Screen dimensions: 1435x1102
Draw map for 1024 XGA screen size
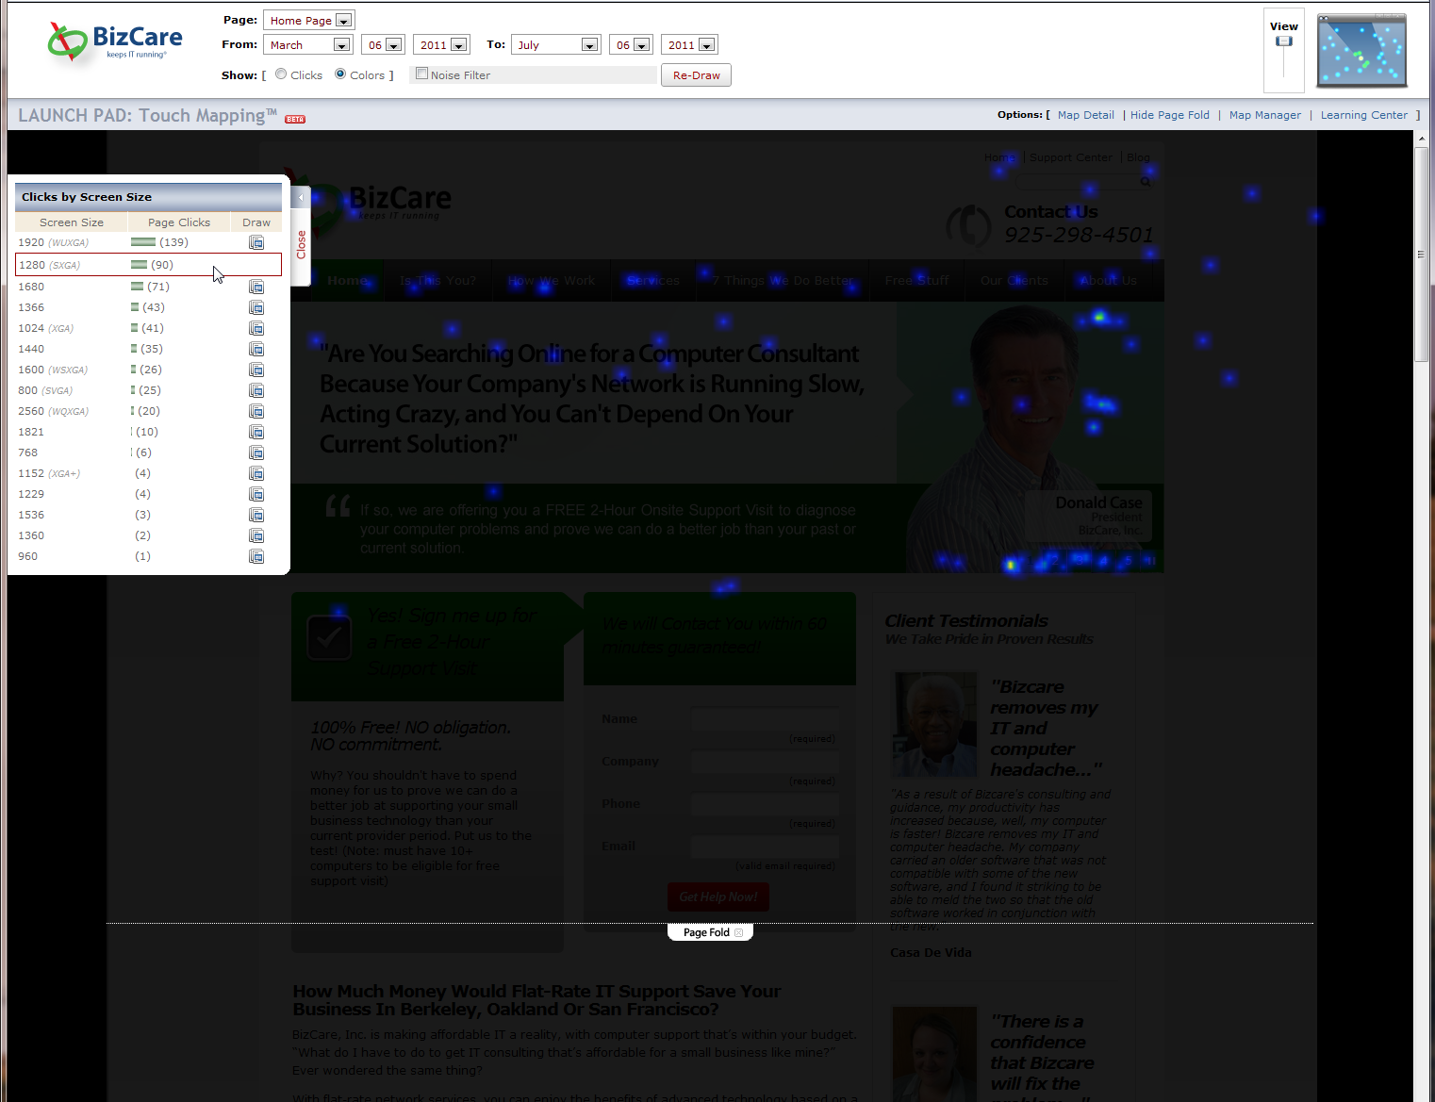[256, 328]
